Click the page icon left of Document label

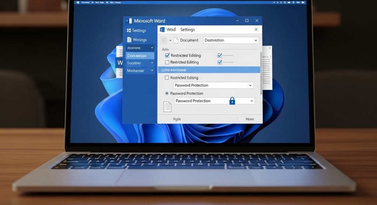[176, 40]
